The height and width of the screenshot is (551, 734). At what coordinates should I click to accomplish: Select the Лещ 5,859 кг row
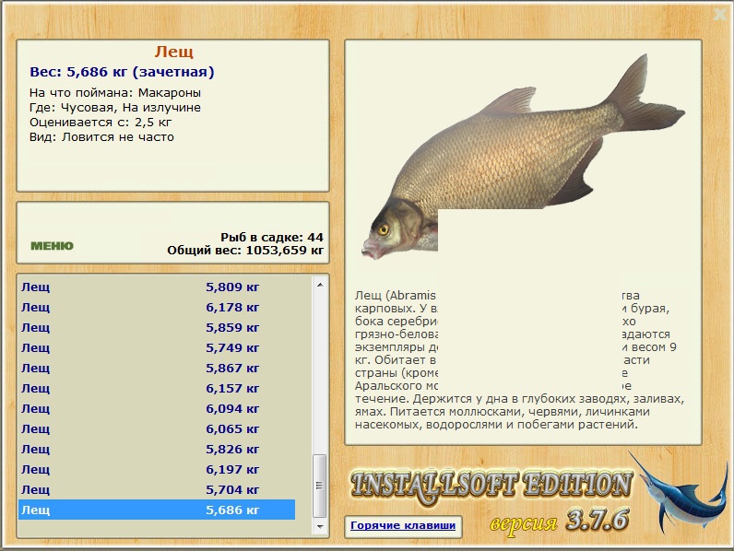click(x=157, y=327)
